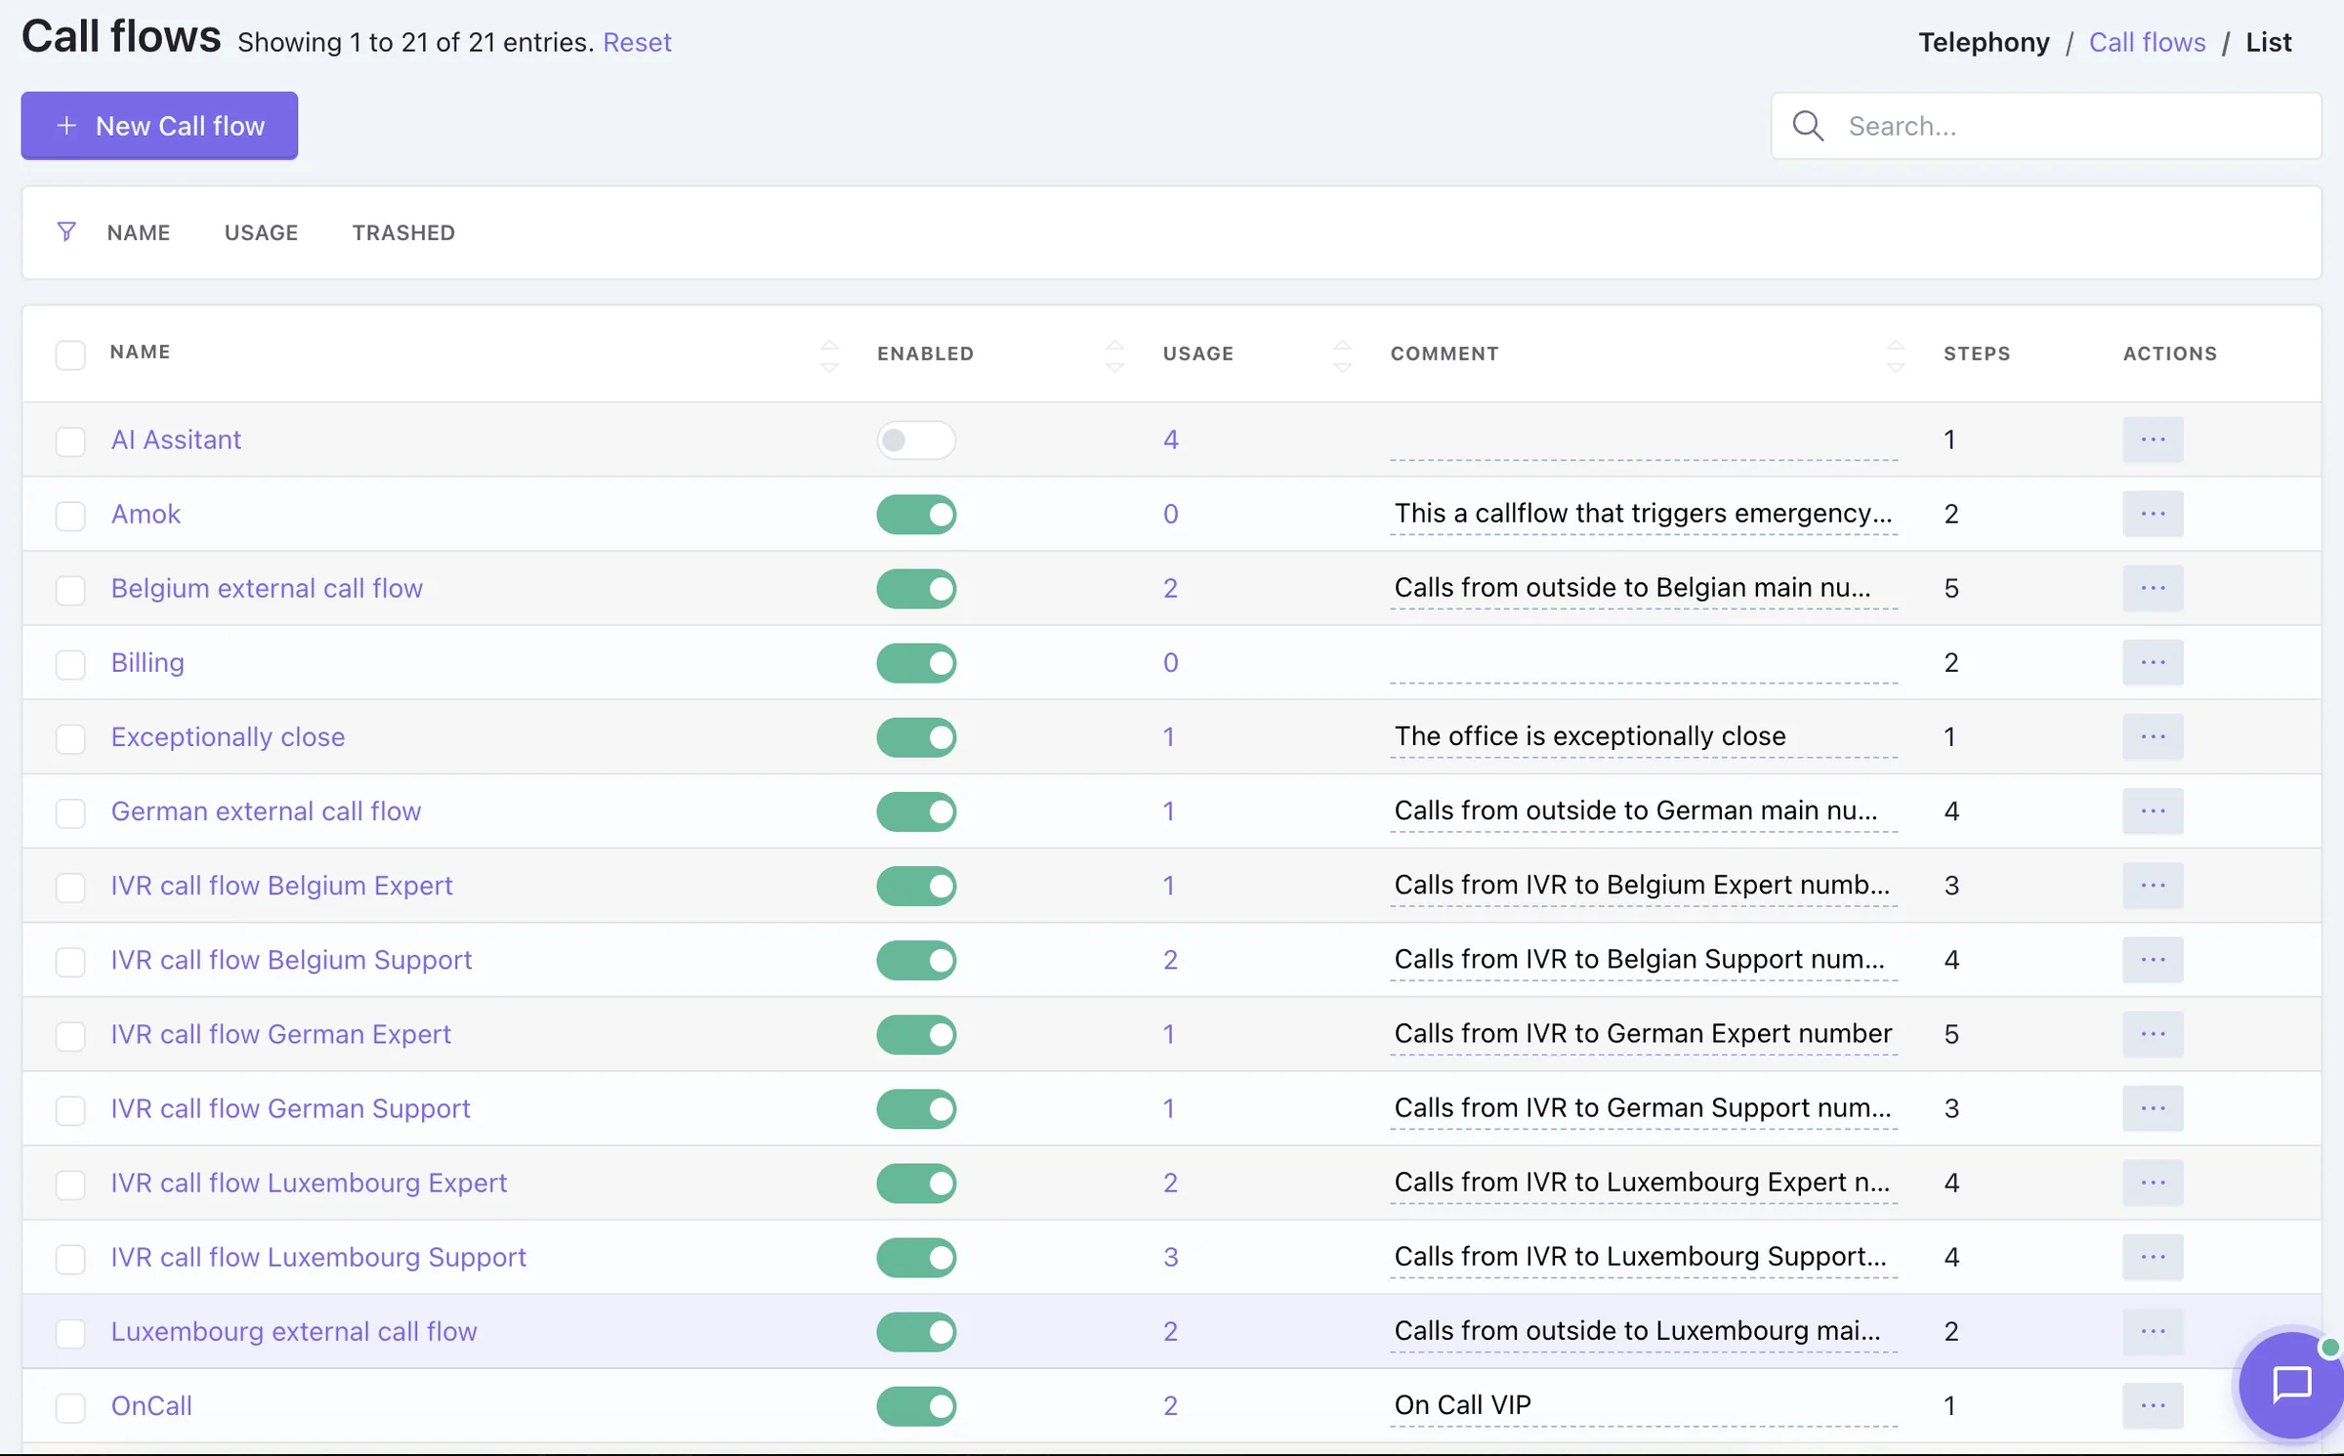Open actions menu for OnCall row
The width and height of the screenshot is (2344, 1456).
[2153, 1405]
